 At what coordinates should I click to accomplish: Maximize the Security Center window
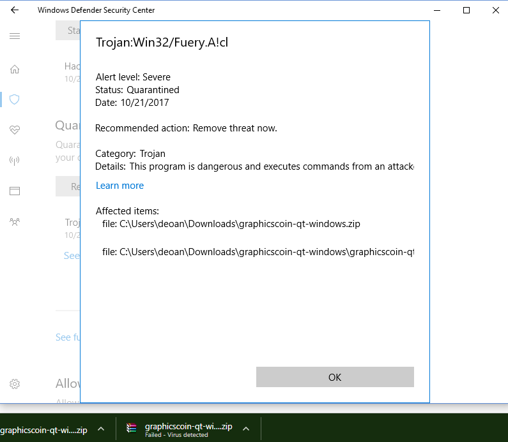point(466,10)
